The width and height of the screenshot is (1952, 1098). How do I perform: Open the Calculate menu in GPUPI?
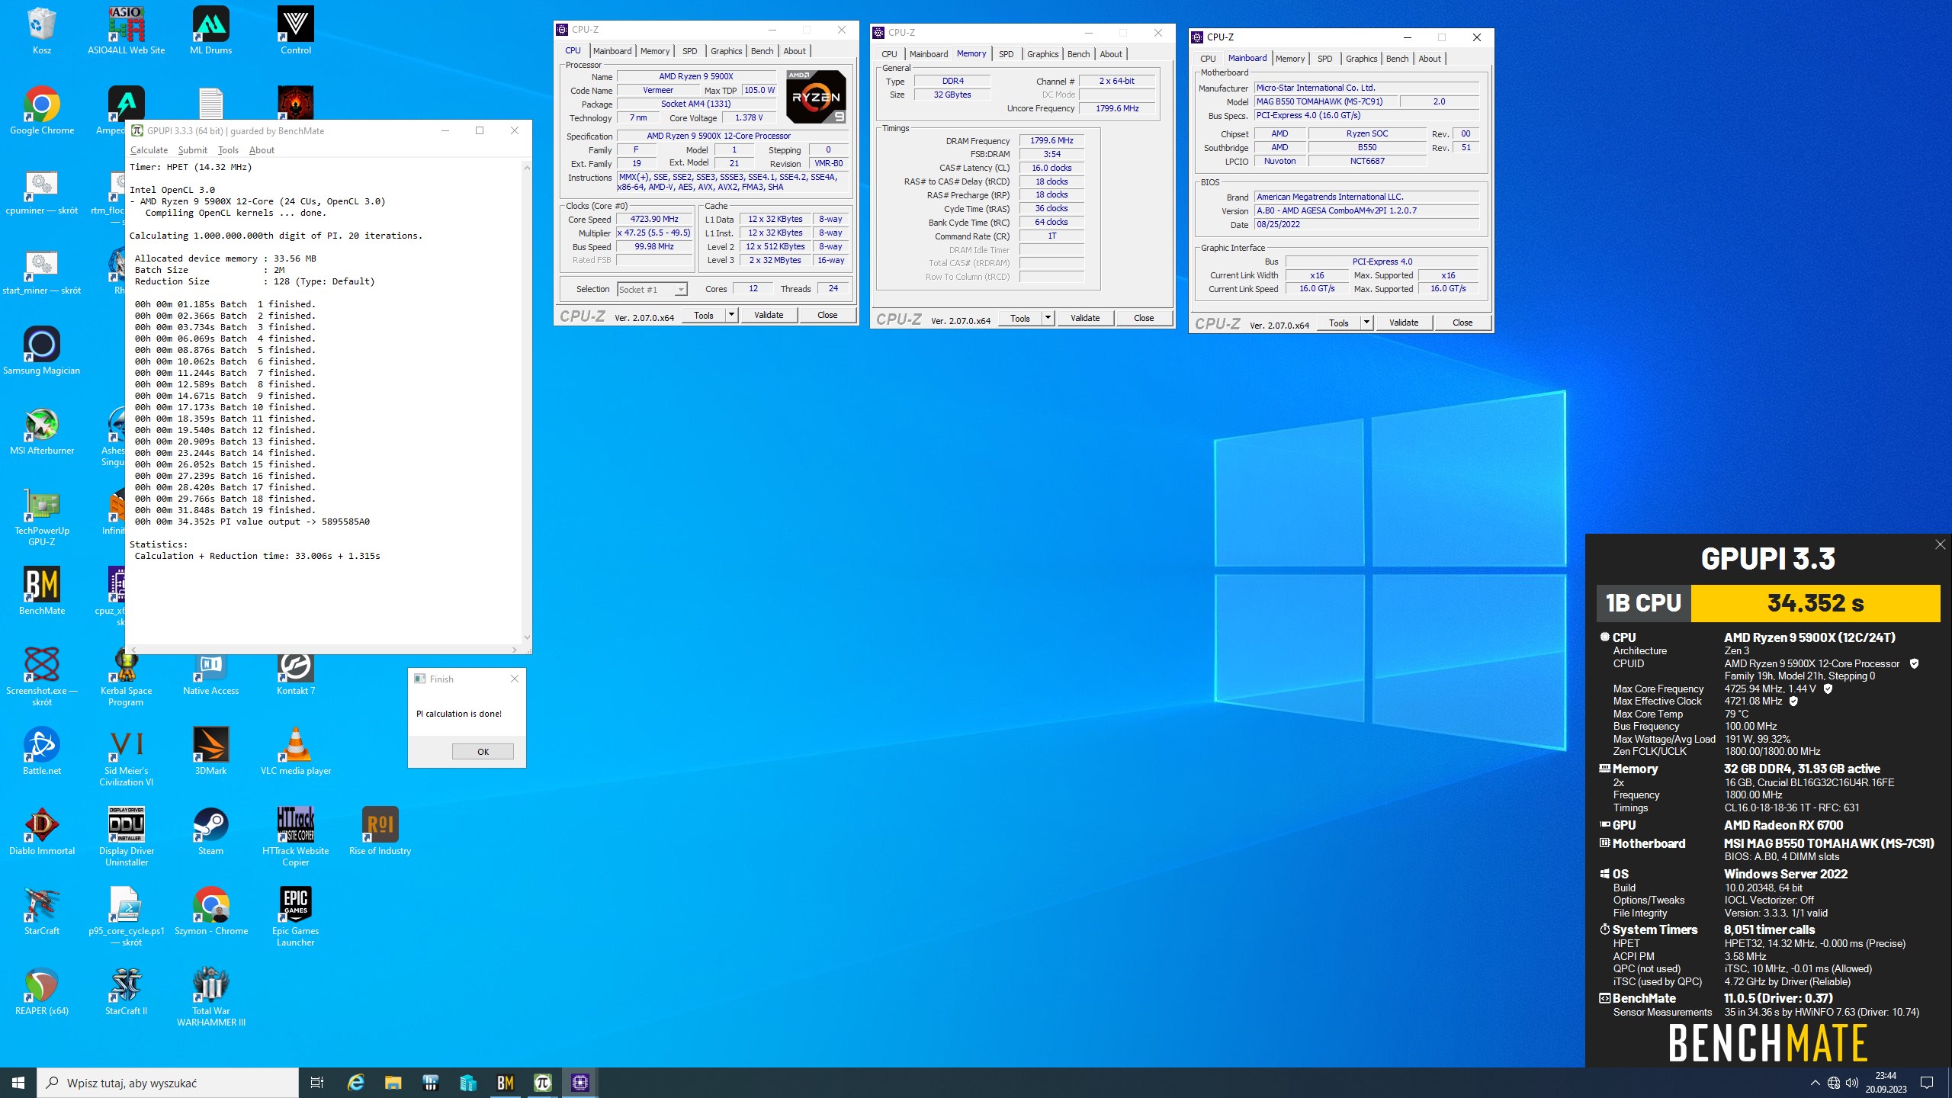(x=149, y=150)
